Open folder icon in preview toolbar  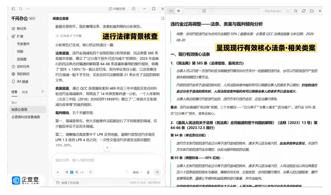pyautogui.click(x=312, y=11)
